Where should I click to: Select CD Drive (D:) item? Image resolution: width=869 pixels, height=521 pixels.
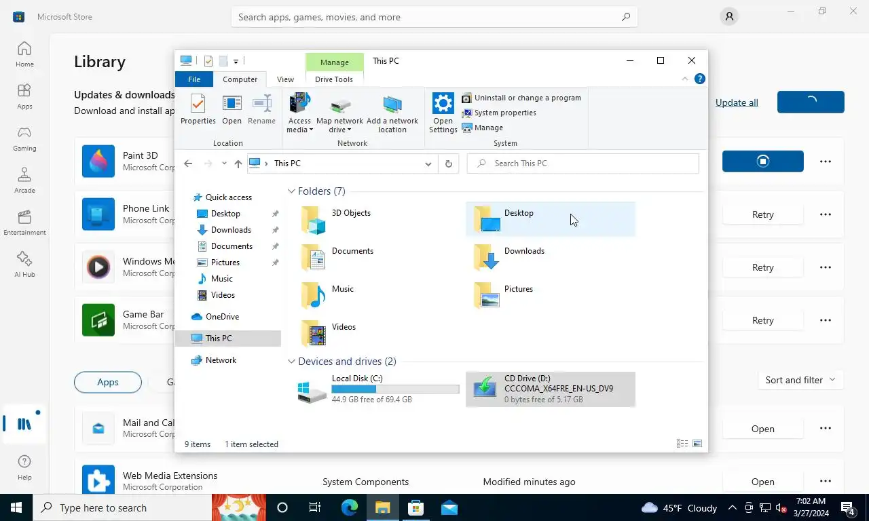[551, 389]
